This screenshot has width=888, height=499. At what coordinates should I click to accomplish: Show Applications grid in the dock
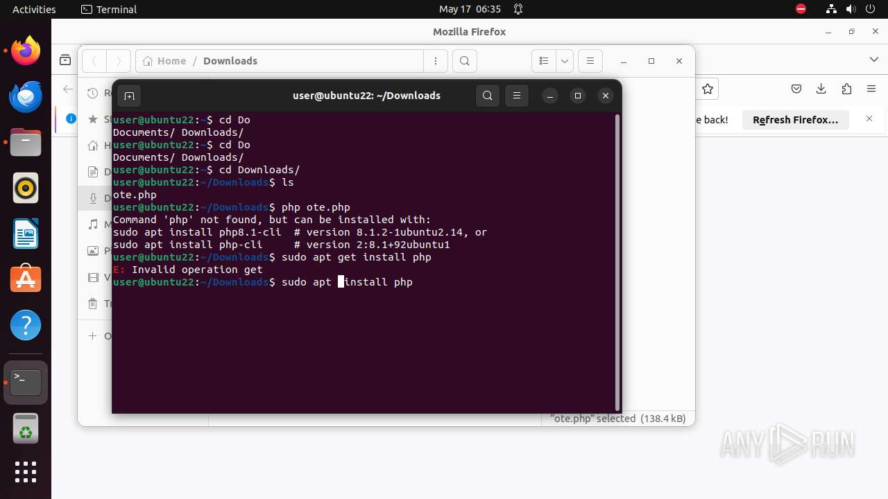pos(26,472)
